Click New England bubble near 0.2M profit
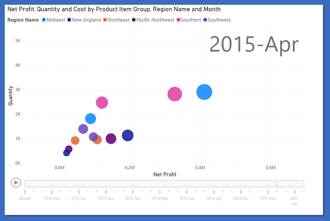 click(128, 135)
